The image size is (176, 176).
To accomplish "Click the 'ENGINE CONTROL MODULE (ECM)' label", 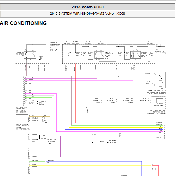I will pos(21,109).
